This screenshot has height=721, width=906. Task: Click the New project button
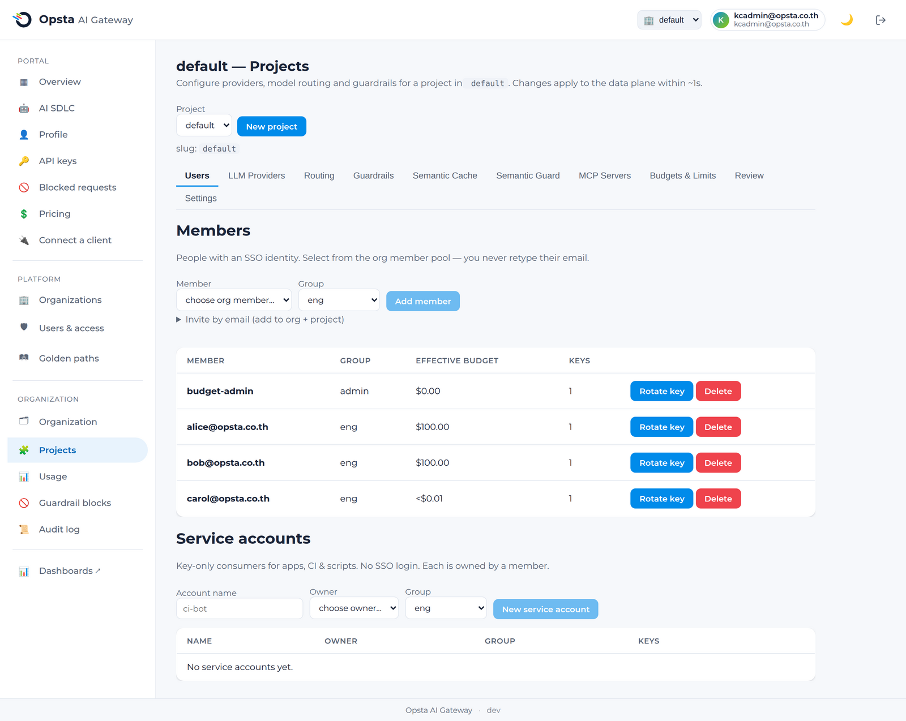[x=272, y=126]
